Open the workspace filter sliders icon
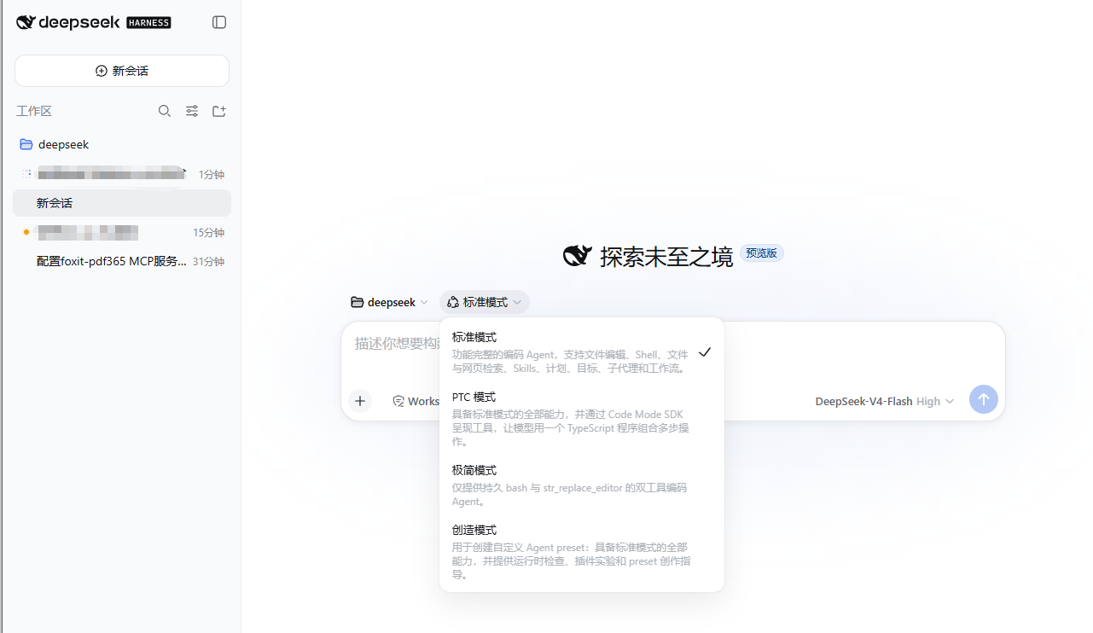 click(x=192, y=111)
